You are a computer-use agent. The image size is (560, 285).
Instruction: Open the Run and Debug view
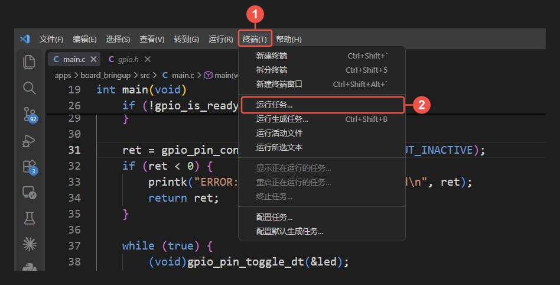coord(28,141)
